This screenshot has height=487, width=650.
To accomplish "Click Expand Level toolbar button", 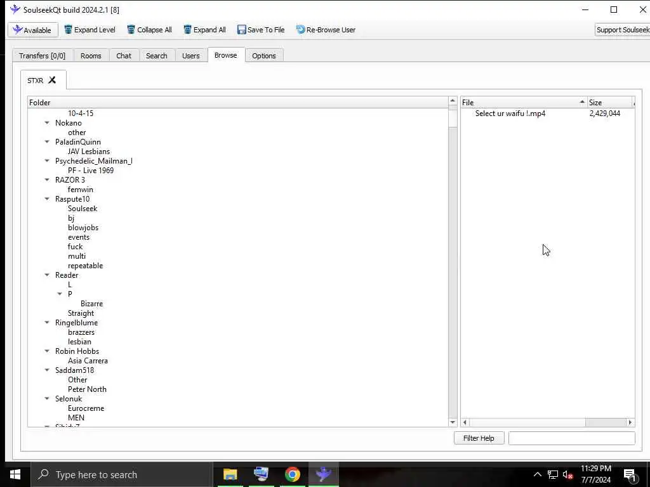I will [x=90, y=30].
